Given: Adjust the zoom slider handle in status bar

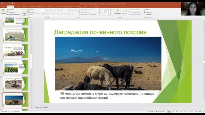Looking at the screenshot, I should click(191, 112).
